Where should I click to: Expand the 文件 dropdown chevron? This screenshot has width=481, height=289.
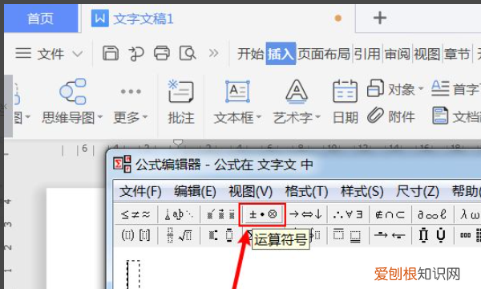pos(78,55)
